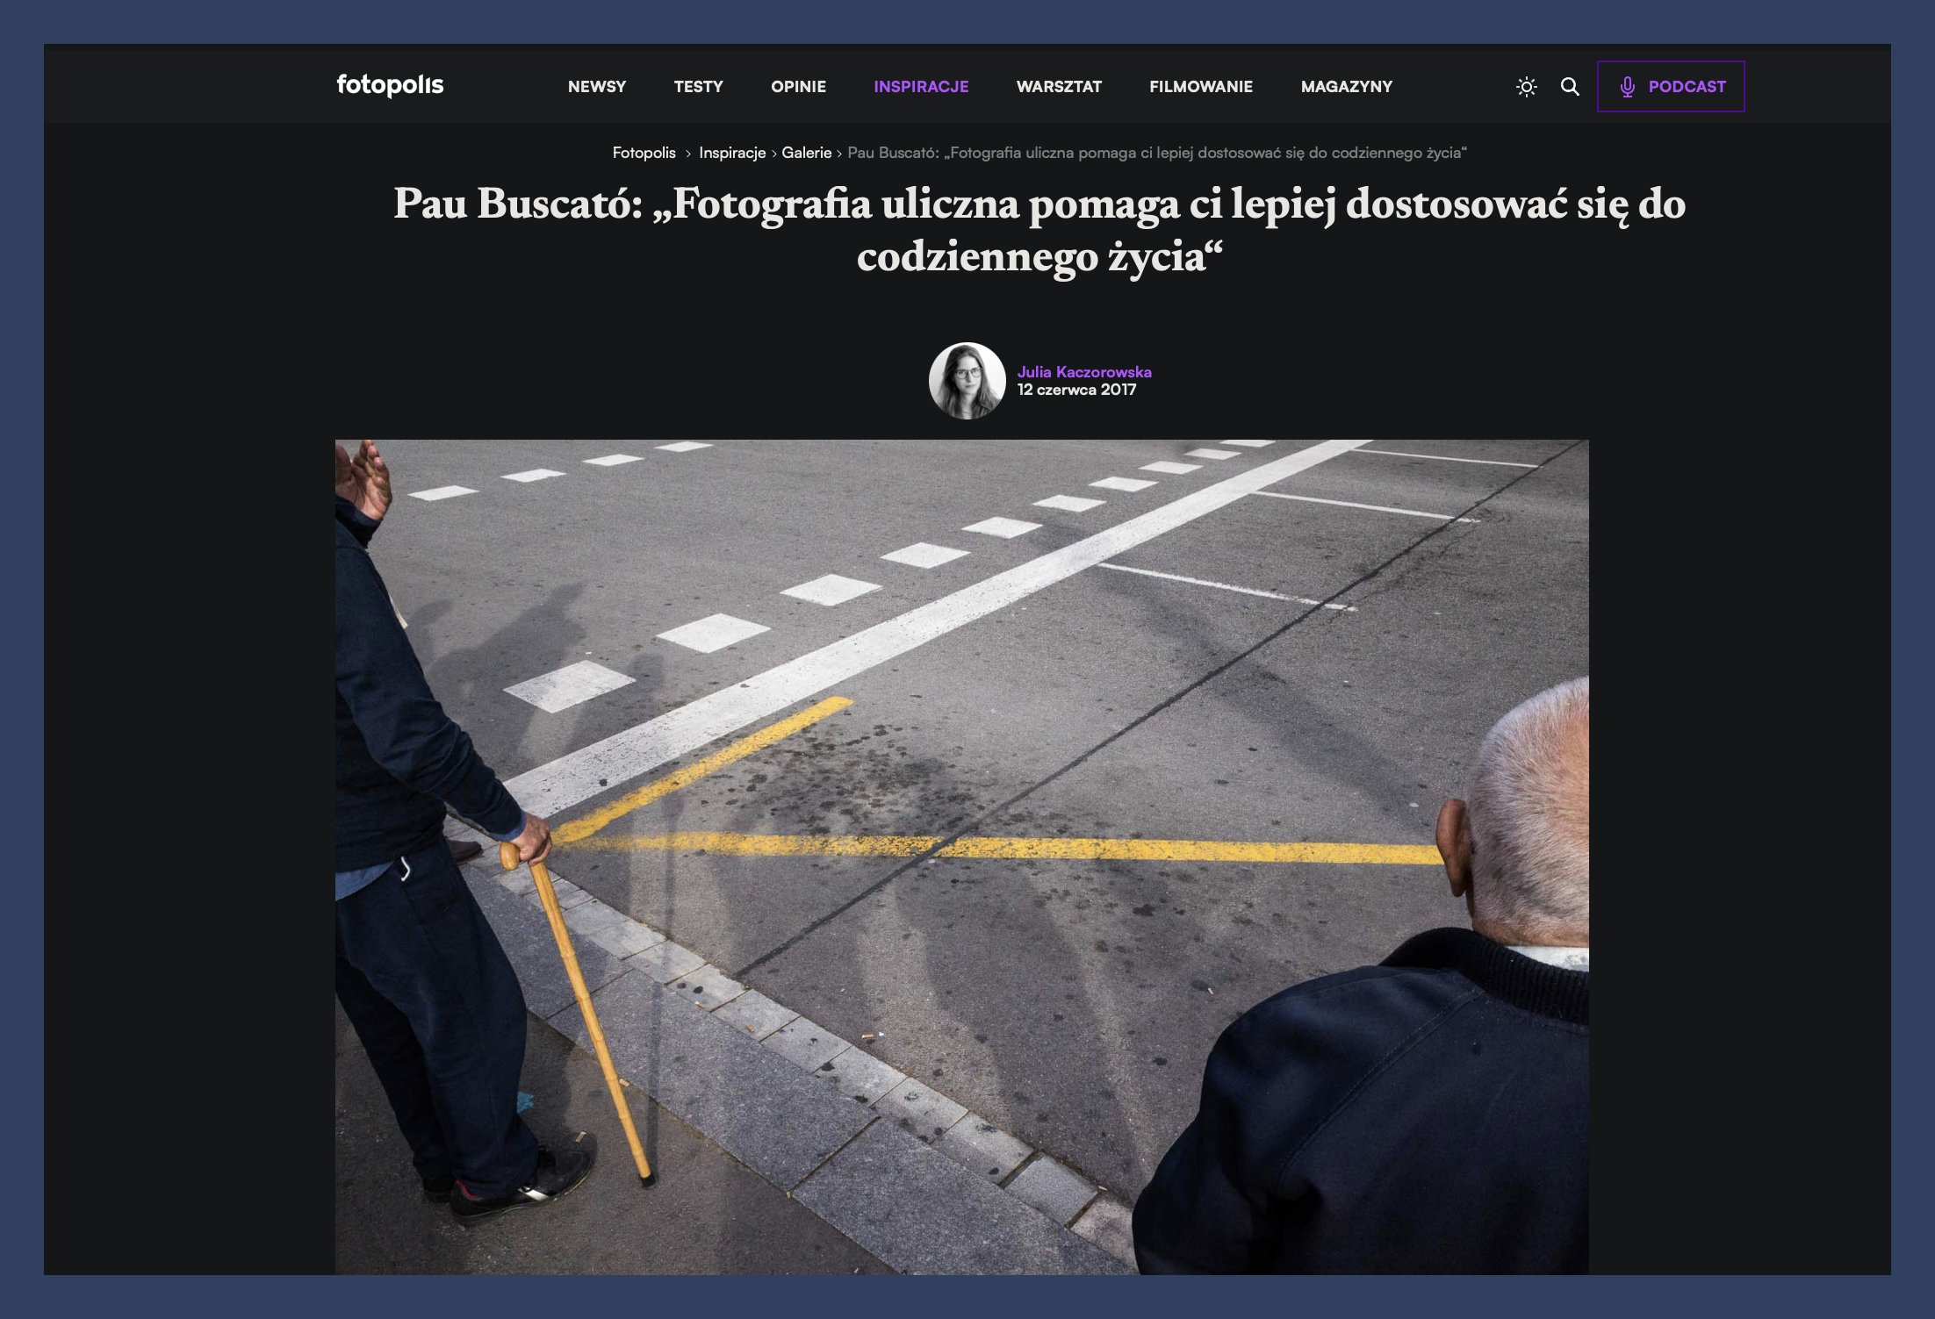Open the INSPIRACJE category highlighted in purple

[x=920, y=86]
